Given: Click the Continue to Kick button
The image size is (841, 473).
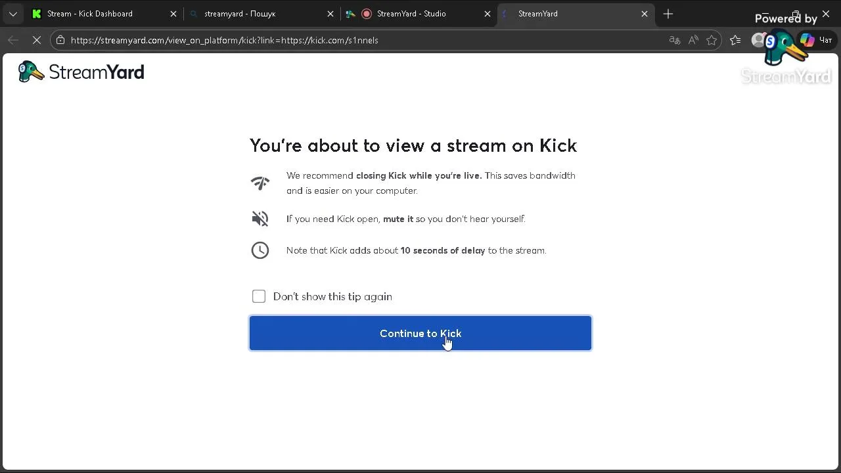Looking at the screenshot, I should [x=420, y=333].
